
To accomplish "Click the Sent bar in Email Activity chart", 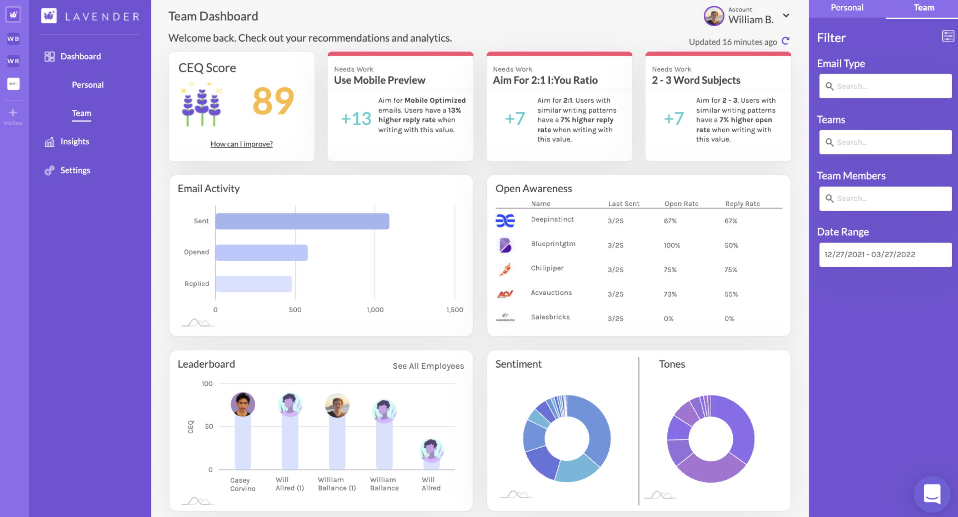I will coord(302,222).
